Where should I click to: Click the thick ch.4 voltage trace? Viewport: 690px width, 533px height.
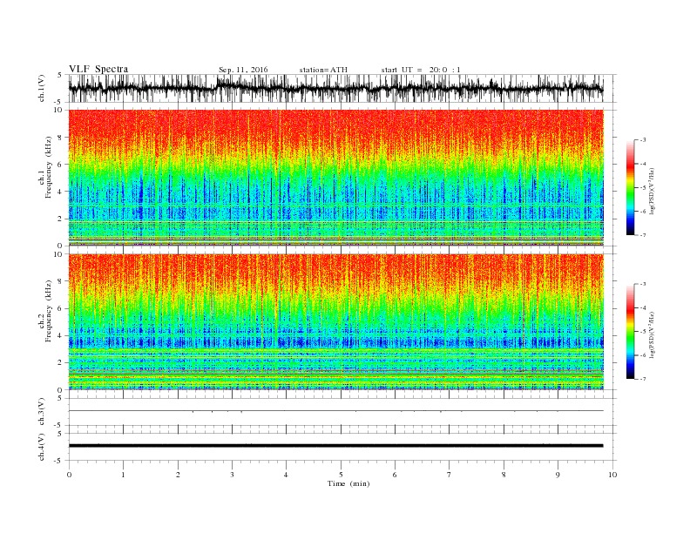[335, 446]
